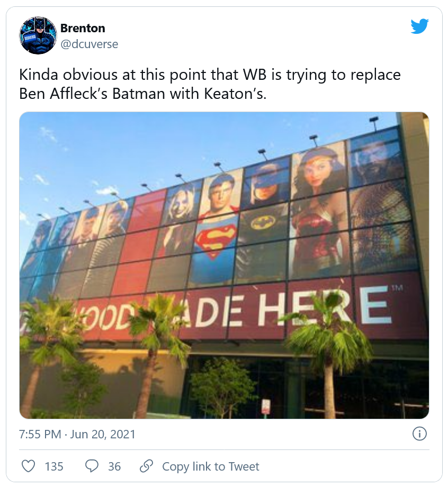Image resolution: width=448 pixels, height=487 pixels.
Task: Click the display name Brenton
Action: coord(83,28)
